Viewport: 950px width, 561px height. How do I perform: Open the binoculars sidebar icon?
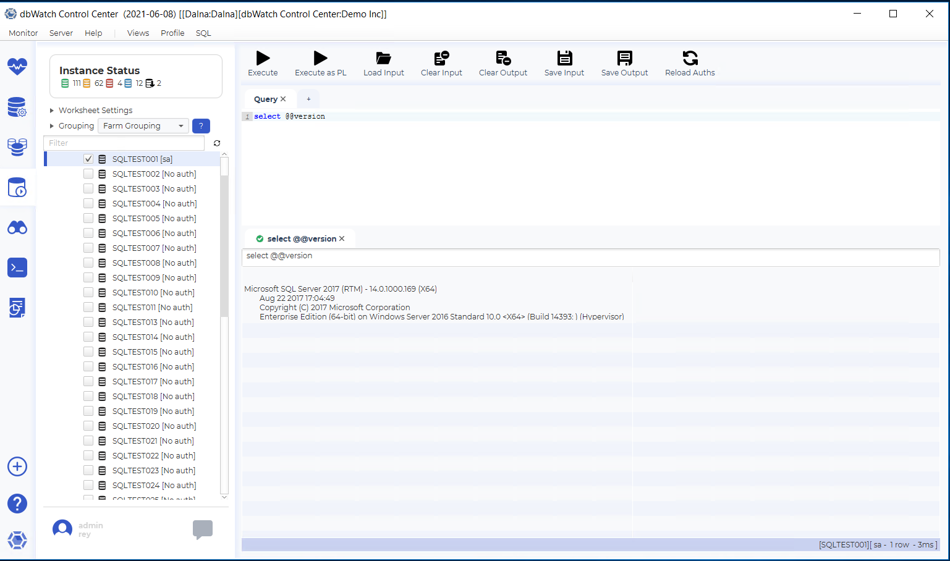point(17,228)
